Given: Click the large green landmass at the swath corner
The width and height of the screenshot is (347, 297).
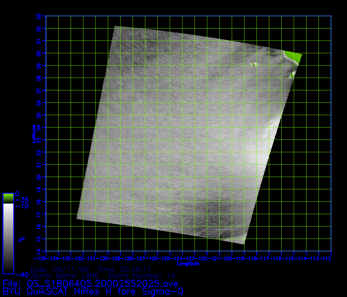Looking at the screenshot, I should 293,56.
